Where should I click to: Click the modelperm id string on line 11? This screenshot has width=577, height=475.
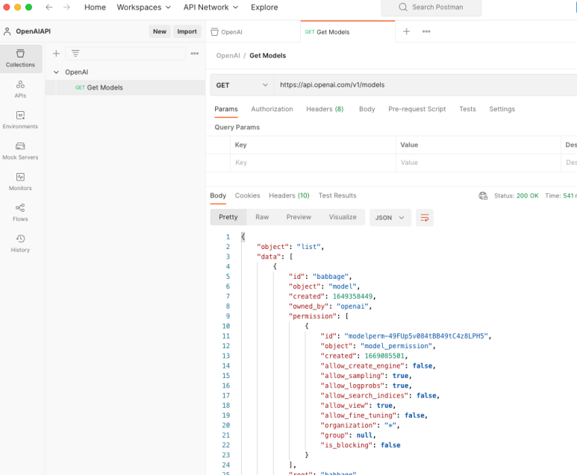tap(417, 336)
